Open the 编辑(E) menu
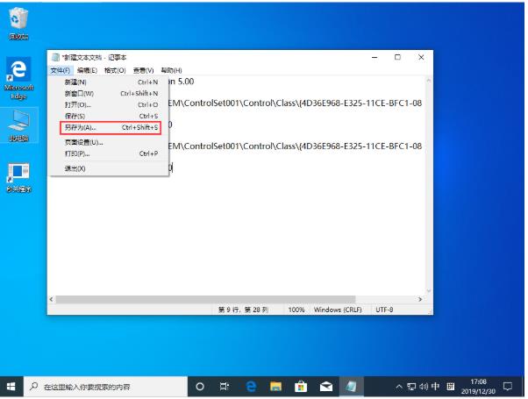Image resolution: width=528 pixels, height=399 pixels. (87, 70)
